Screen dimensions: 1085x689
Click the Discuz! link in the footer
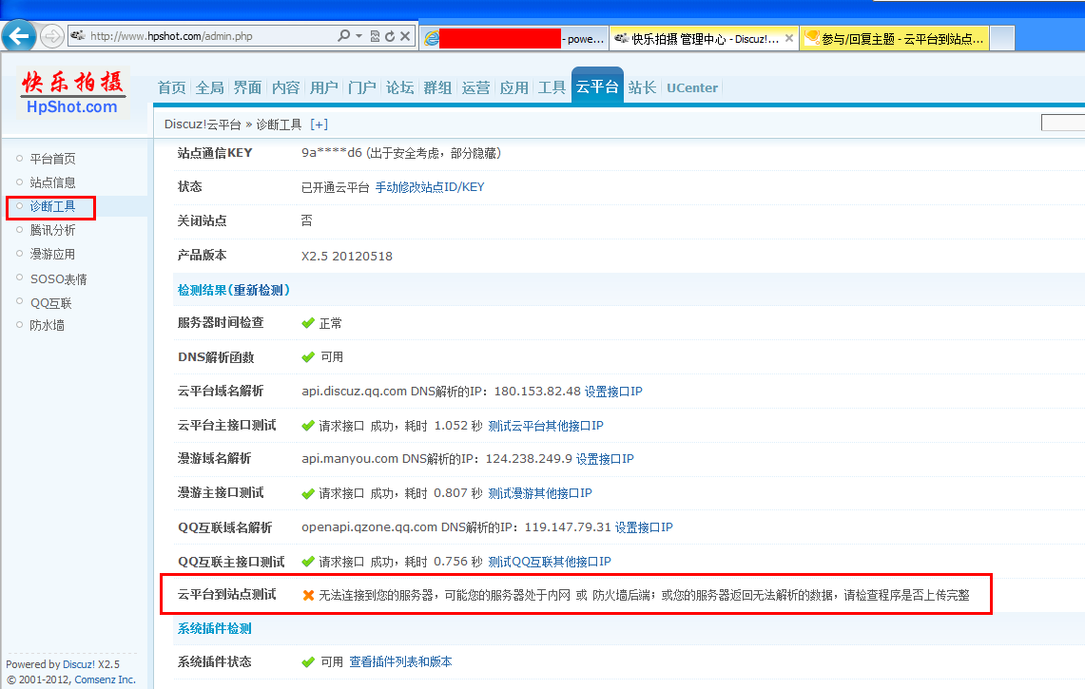[x=79, y=664]
